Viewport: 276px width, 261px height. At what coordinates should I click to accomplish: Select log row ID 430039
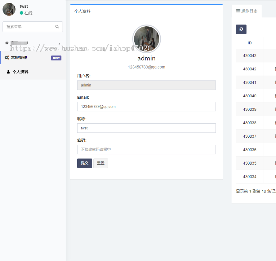(x=250, y=110)
